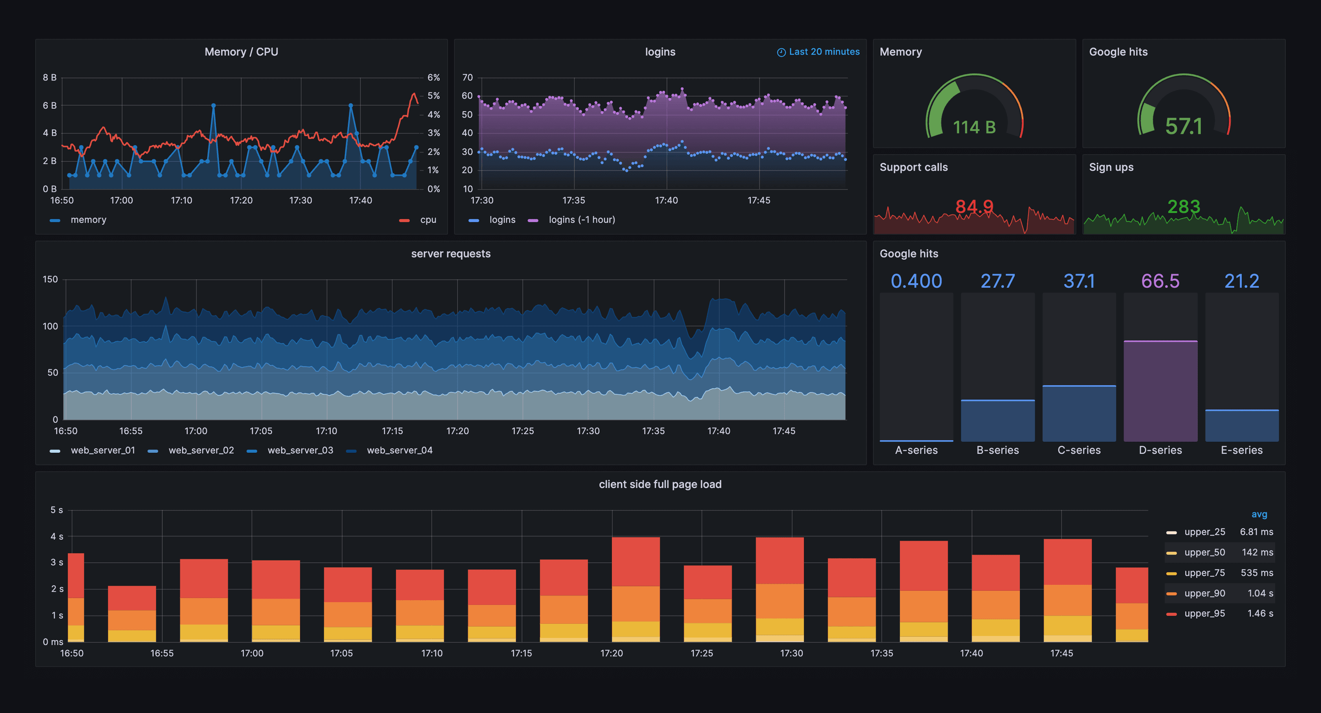Screen dimensions: 1321x713
Task: Select web_server_03 in server requests legend
Action: pyautogui.click(x=300, y=450)
